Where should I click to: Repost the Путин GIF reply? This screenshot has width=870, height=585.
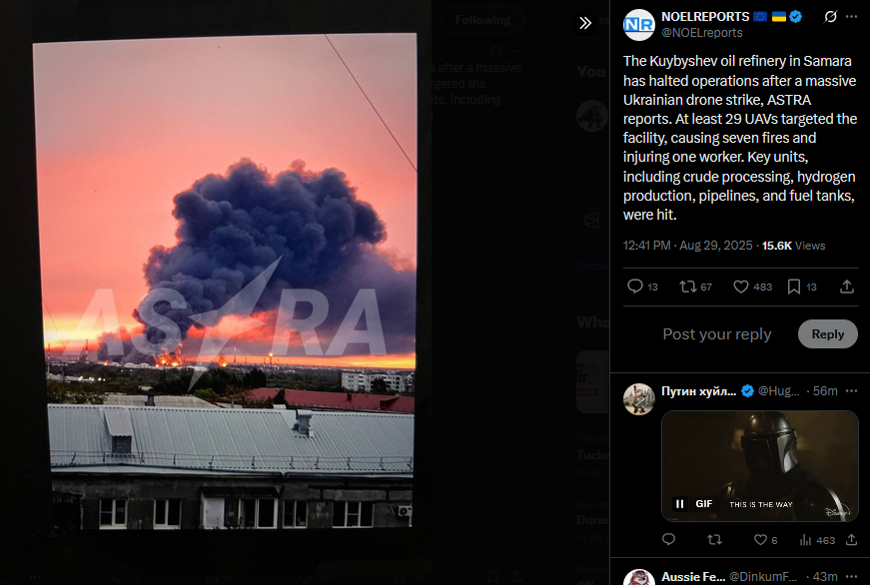714,539
